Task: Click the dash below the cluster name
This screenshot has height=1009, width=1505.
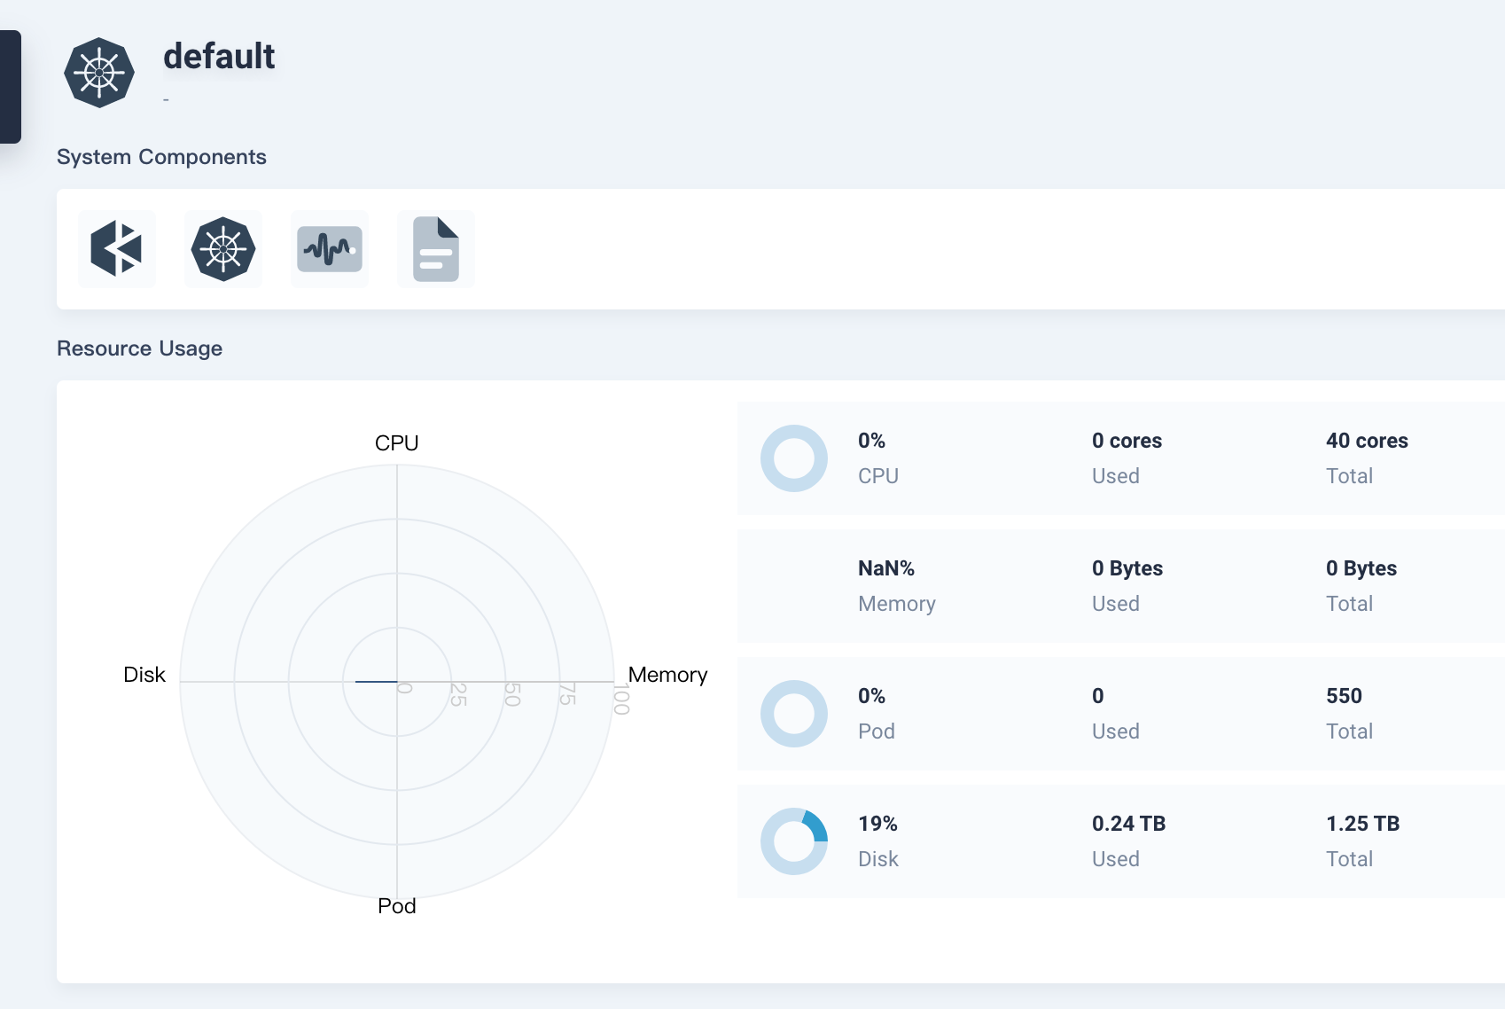Action: click(x=166, y=100)
